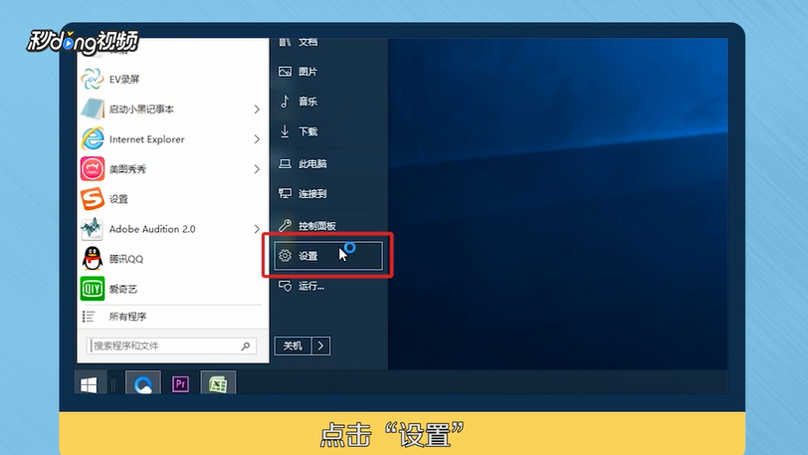Open 控制面板 wrench icon
Screen dimensions: 808x455
(285, 225)
